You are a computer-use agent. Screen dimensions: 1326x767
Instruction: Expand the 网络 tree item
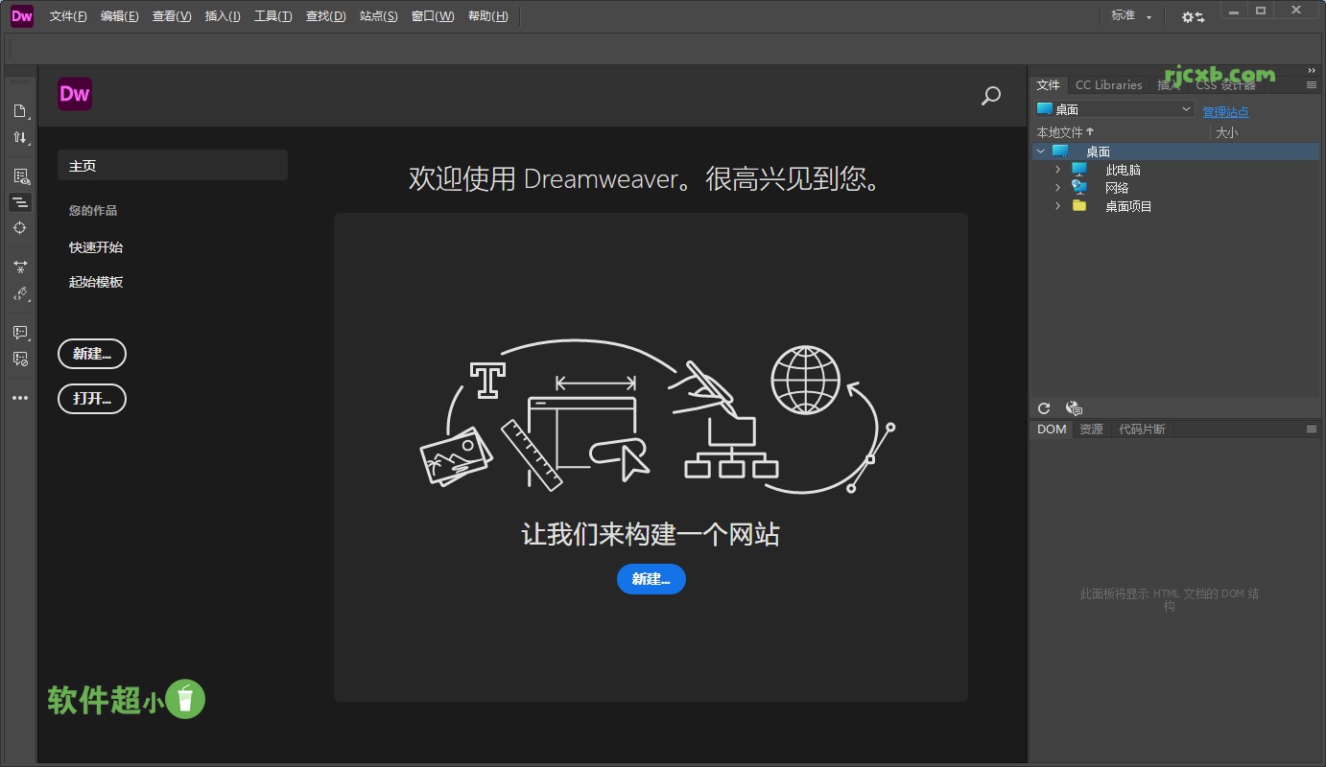pos(1057,187)
